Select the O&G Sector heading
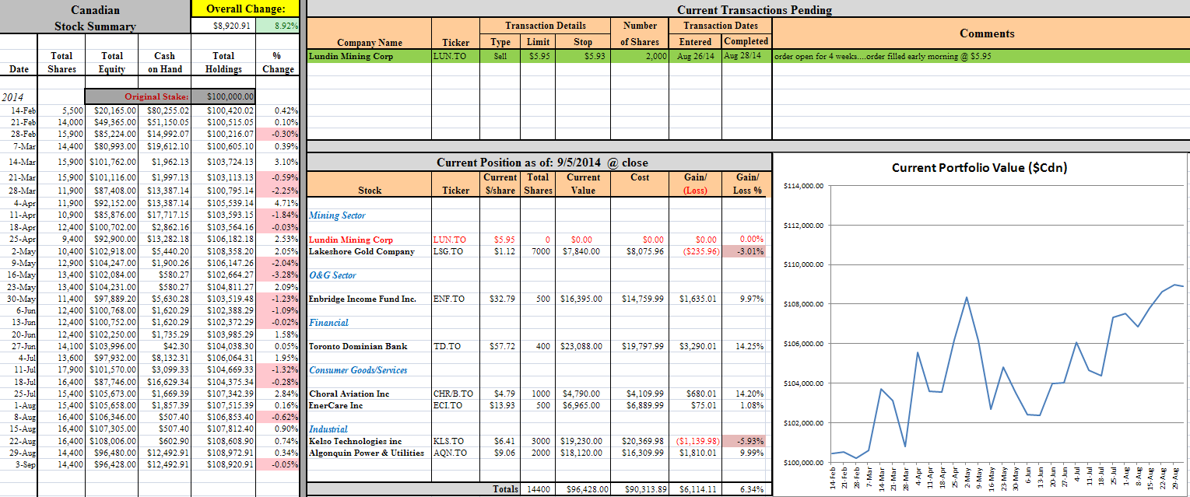 [x=332, y=275]
